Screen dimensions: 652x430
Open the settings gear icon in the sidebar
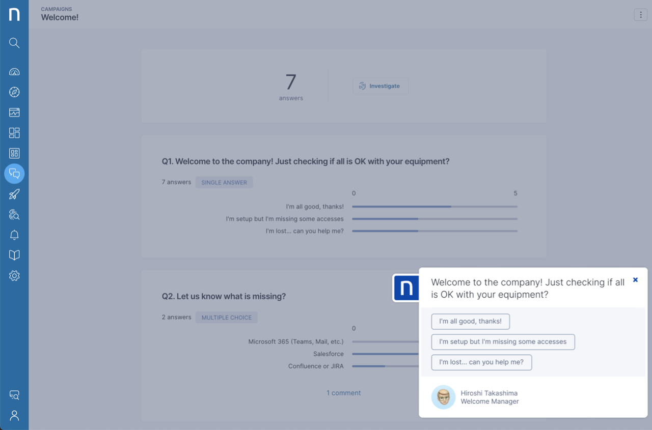[x=14, y=276]
